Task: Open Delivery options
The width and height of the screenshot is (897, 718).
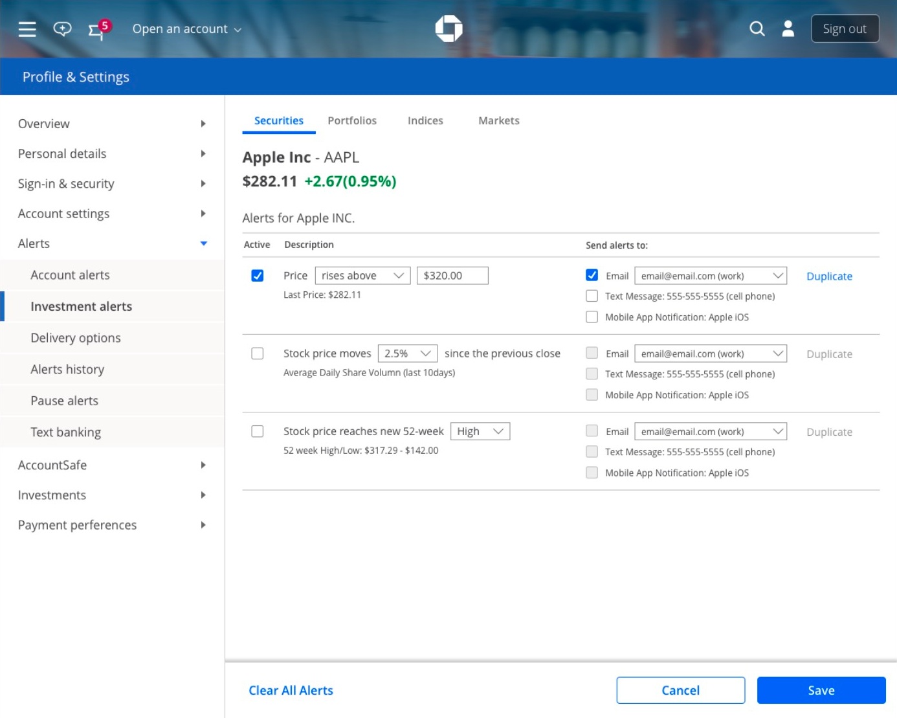Action: [x=112, y=338]
